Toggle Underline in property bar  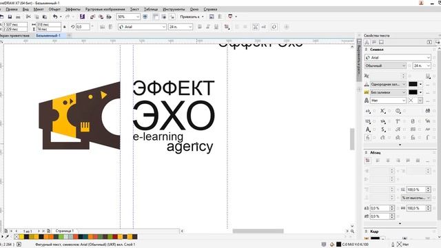click(x=216, y=27)
